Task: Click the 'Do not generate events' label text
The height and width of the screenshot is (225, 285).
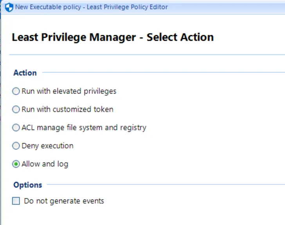Action: click(64, 201)
